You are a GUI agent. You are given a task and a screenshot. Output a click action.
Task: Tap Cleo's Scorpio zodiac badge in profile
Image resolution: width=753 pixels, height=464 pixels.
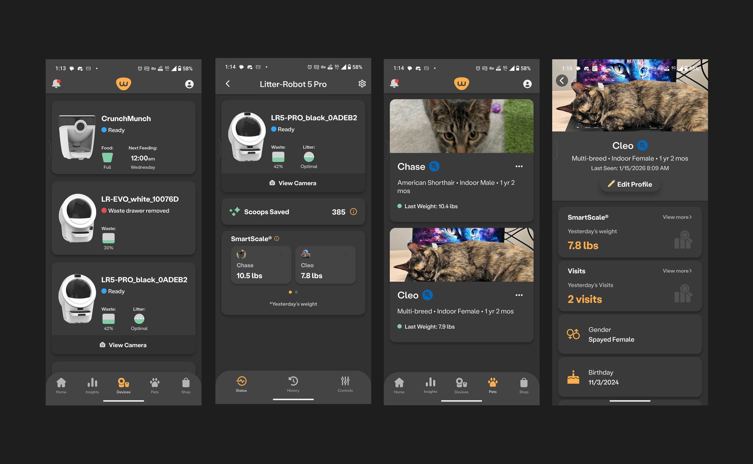[642, 145]
